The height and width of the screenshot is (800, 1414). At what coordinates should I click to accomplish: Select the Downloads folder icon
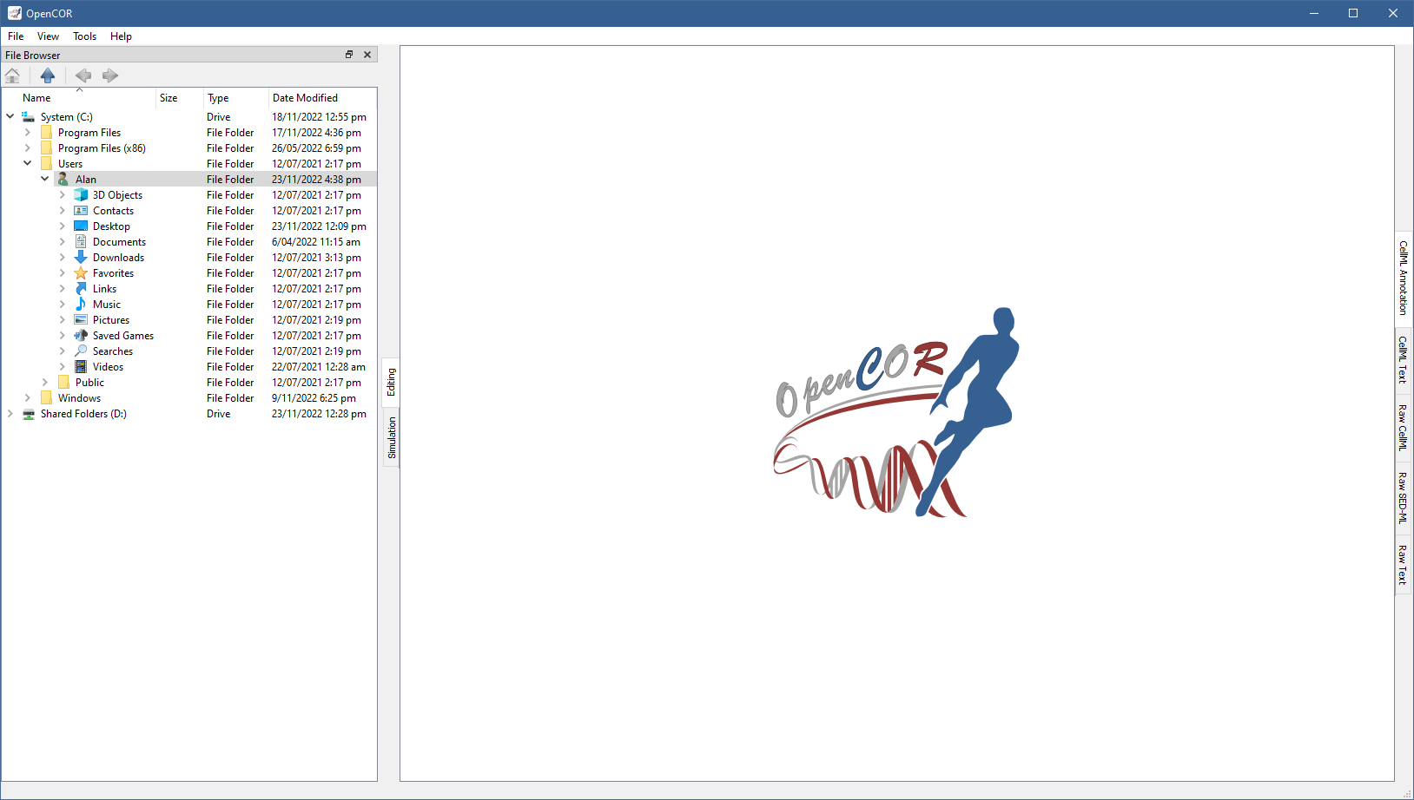point(81,258)
